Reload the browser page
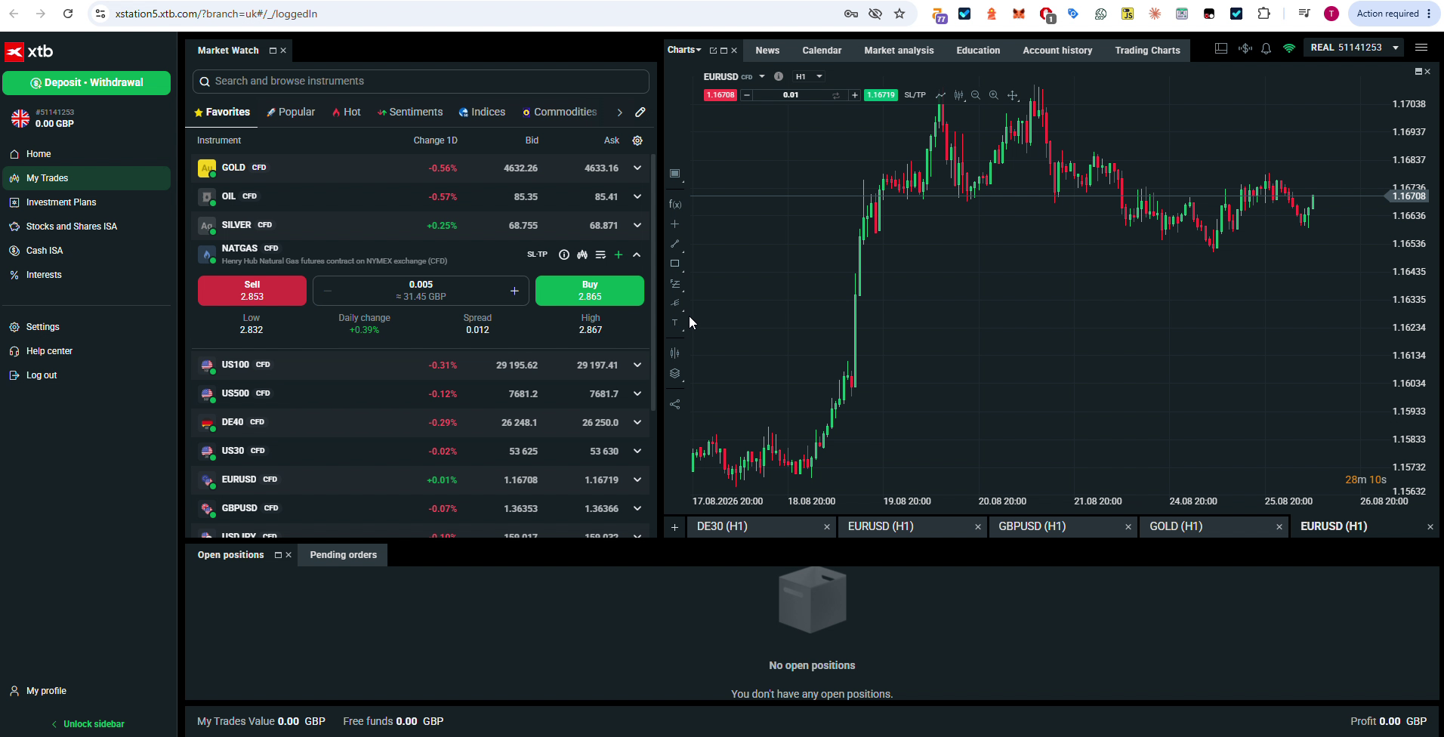Image resolution: width=1444 pixels, height=737 pixels. (68, 14)
